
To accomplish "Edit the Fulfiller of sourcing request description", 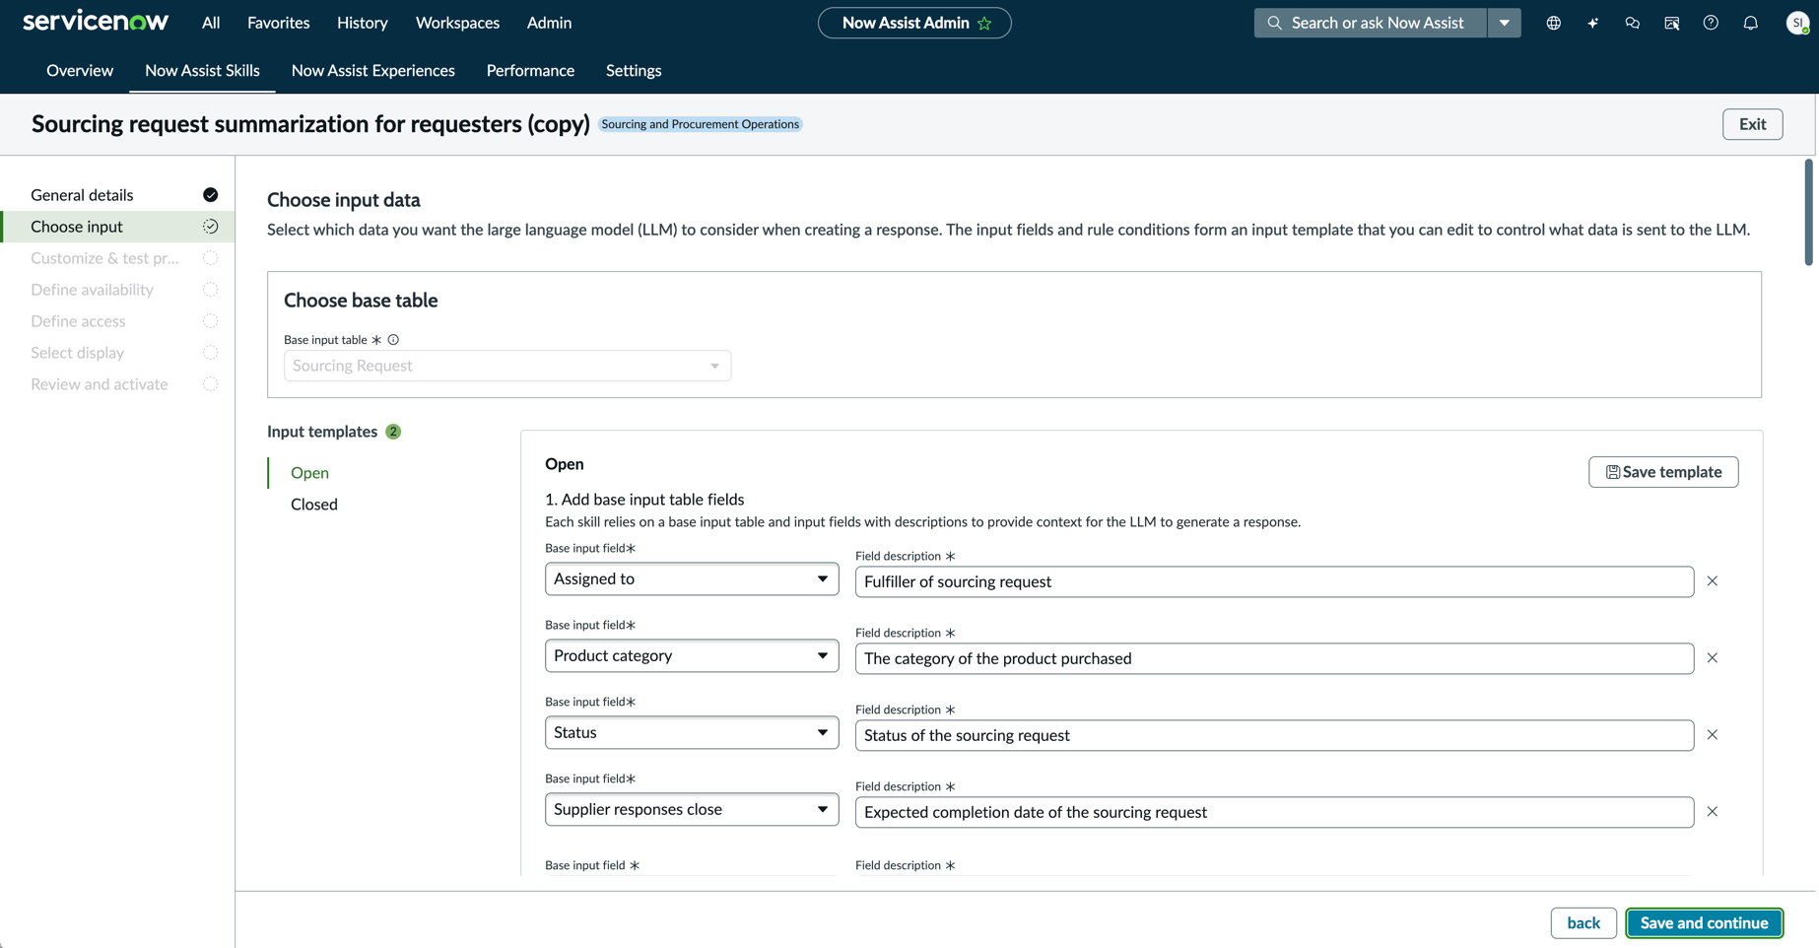I will point(1274,581).
